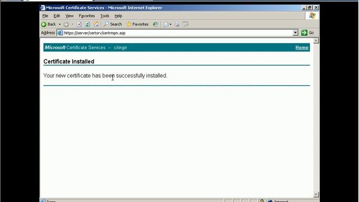Click the 'cilingir' CA name in banner
The image size is (359, 202).
click(x=121, y=48)
